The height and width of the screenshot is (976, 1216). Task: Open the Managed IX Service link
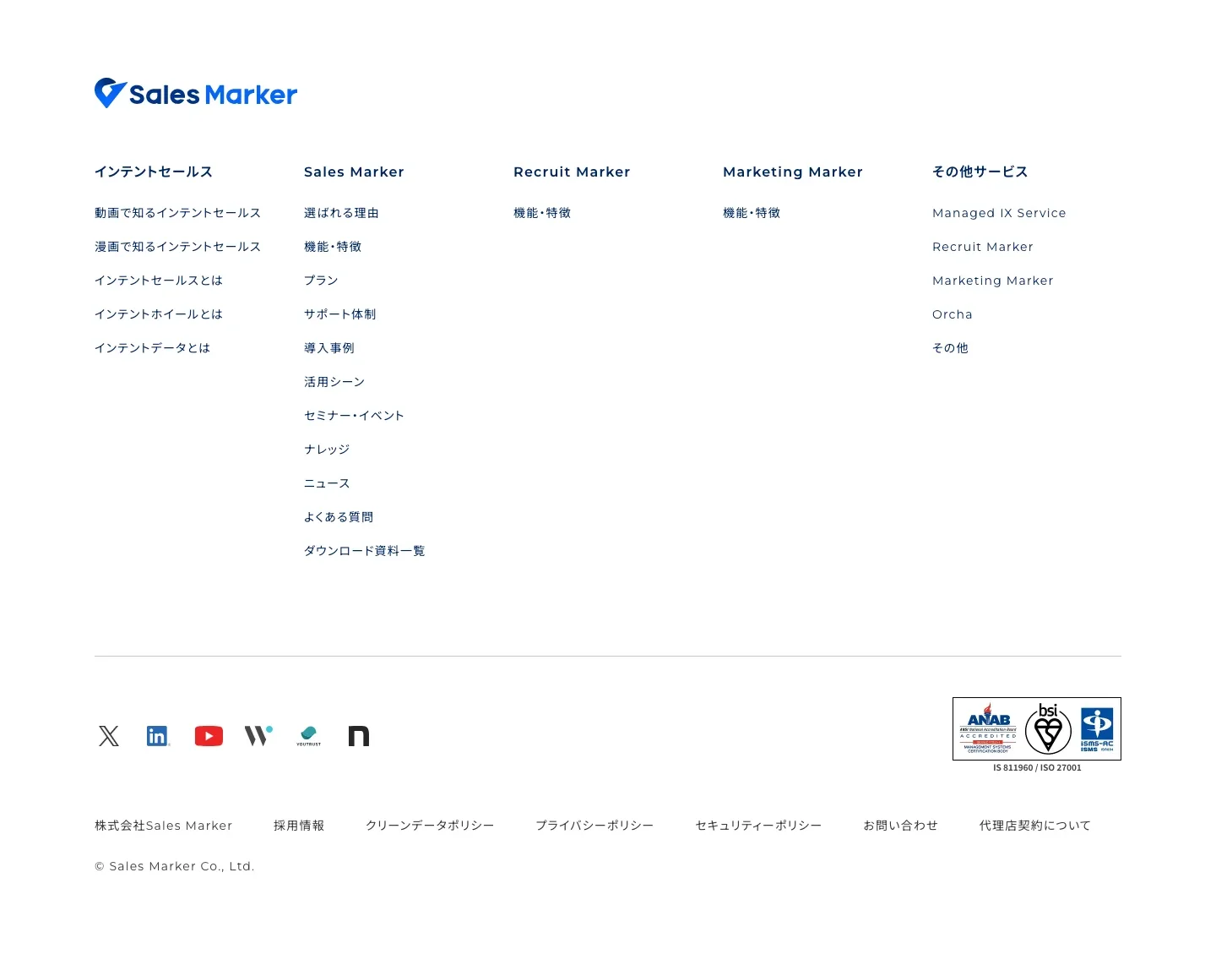[999, 213]
